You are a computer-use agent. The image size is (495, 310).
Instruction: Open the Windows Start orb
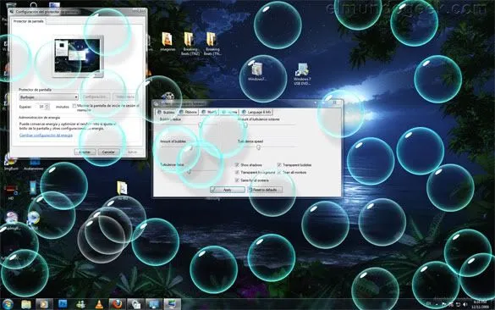8,304
